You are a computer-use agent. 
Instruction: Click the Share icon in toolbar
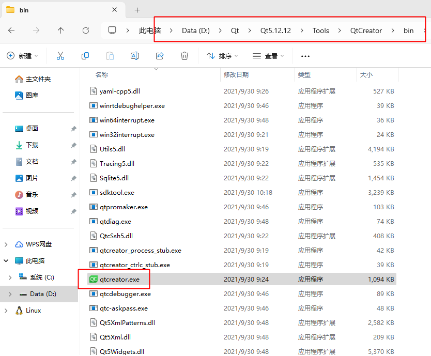[x=160, y=56]
